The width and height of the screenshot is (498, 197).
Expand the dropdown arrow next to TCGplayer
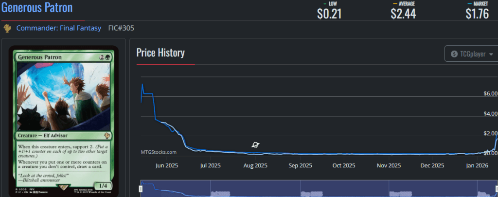(x=491, y=54)
